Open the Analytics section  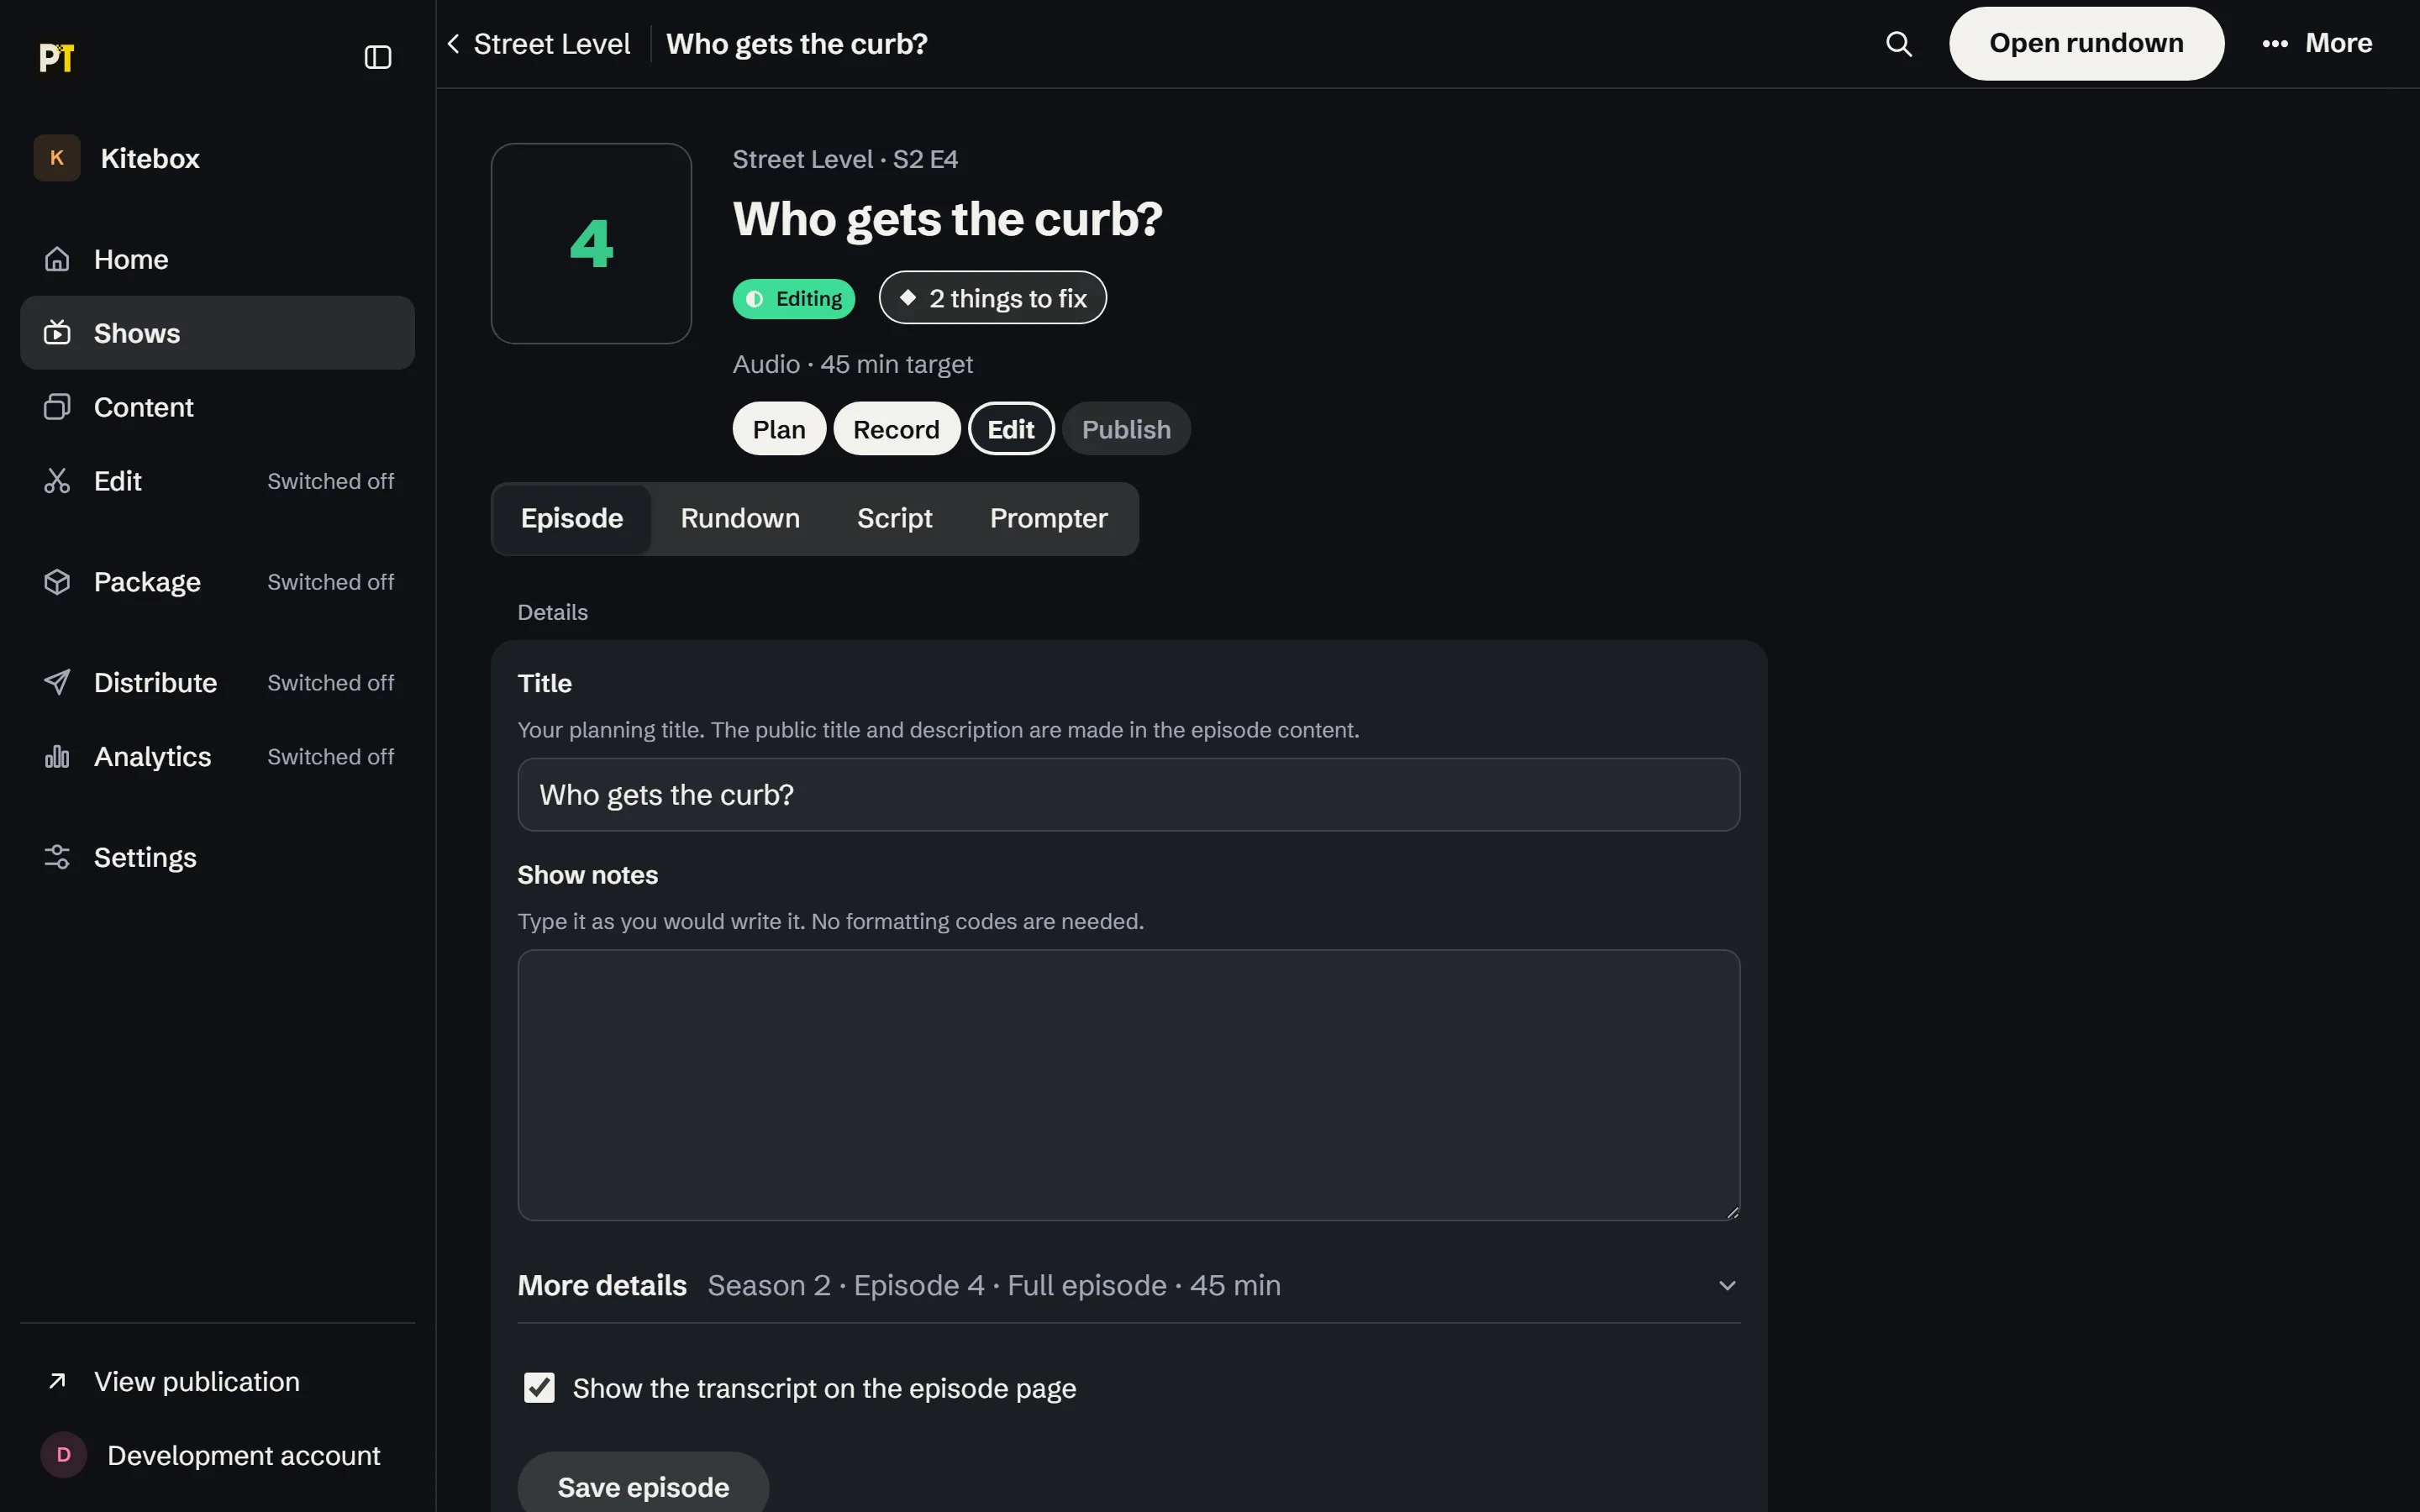point(217,757)
